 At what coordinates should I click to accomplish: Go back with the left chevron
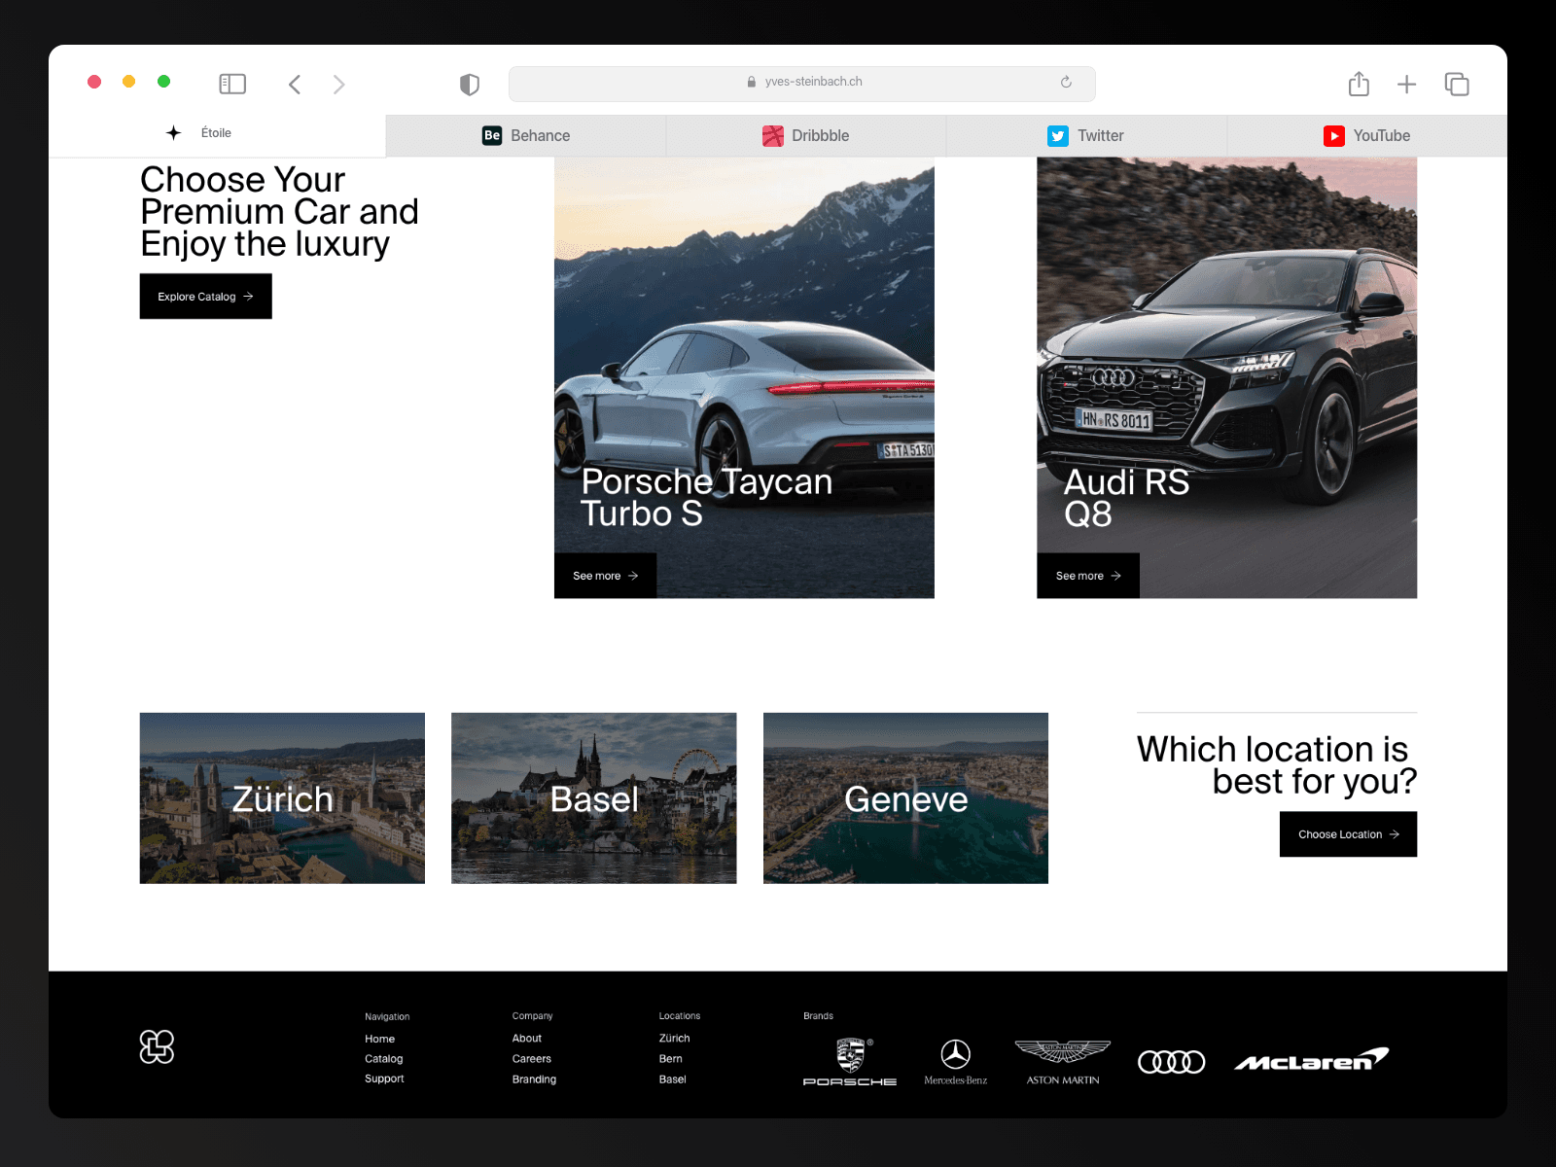[295, 85]
